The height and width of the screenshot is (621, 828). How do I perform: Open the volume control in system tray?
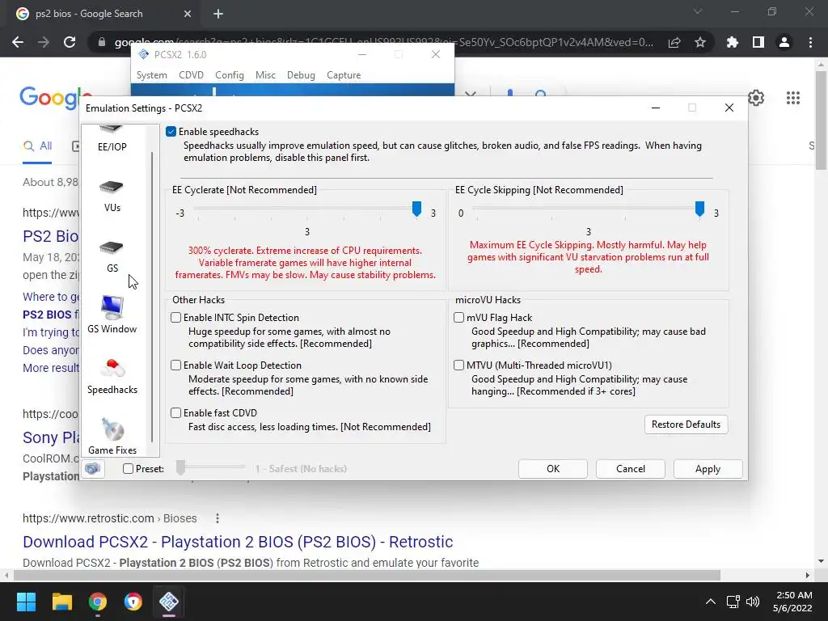(753, 602)
